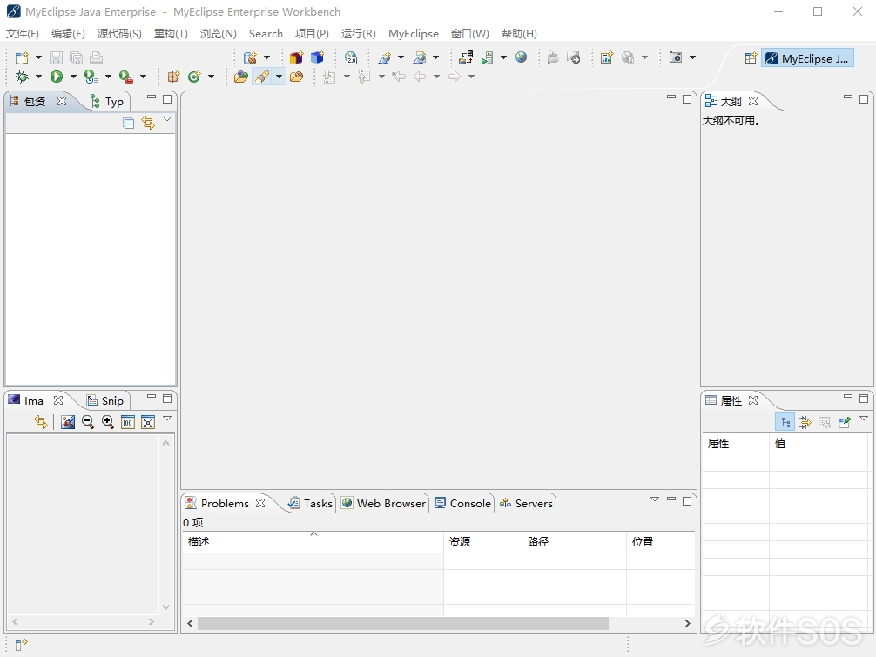The image size is (876, 657).
Task: Switch to the Web Browser tab
Action: pos(383,504)
